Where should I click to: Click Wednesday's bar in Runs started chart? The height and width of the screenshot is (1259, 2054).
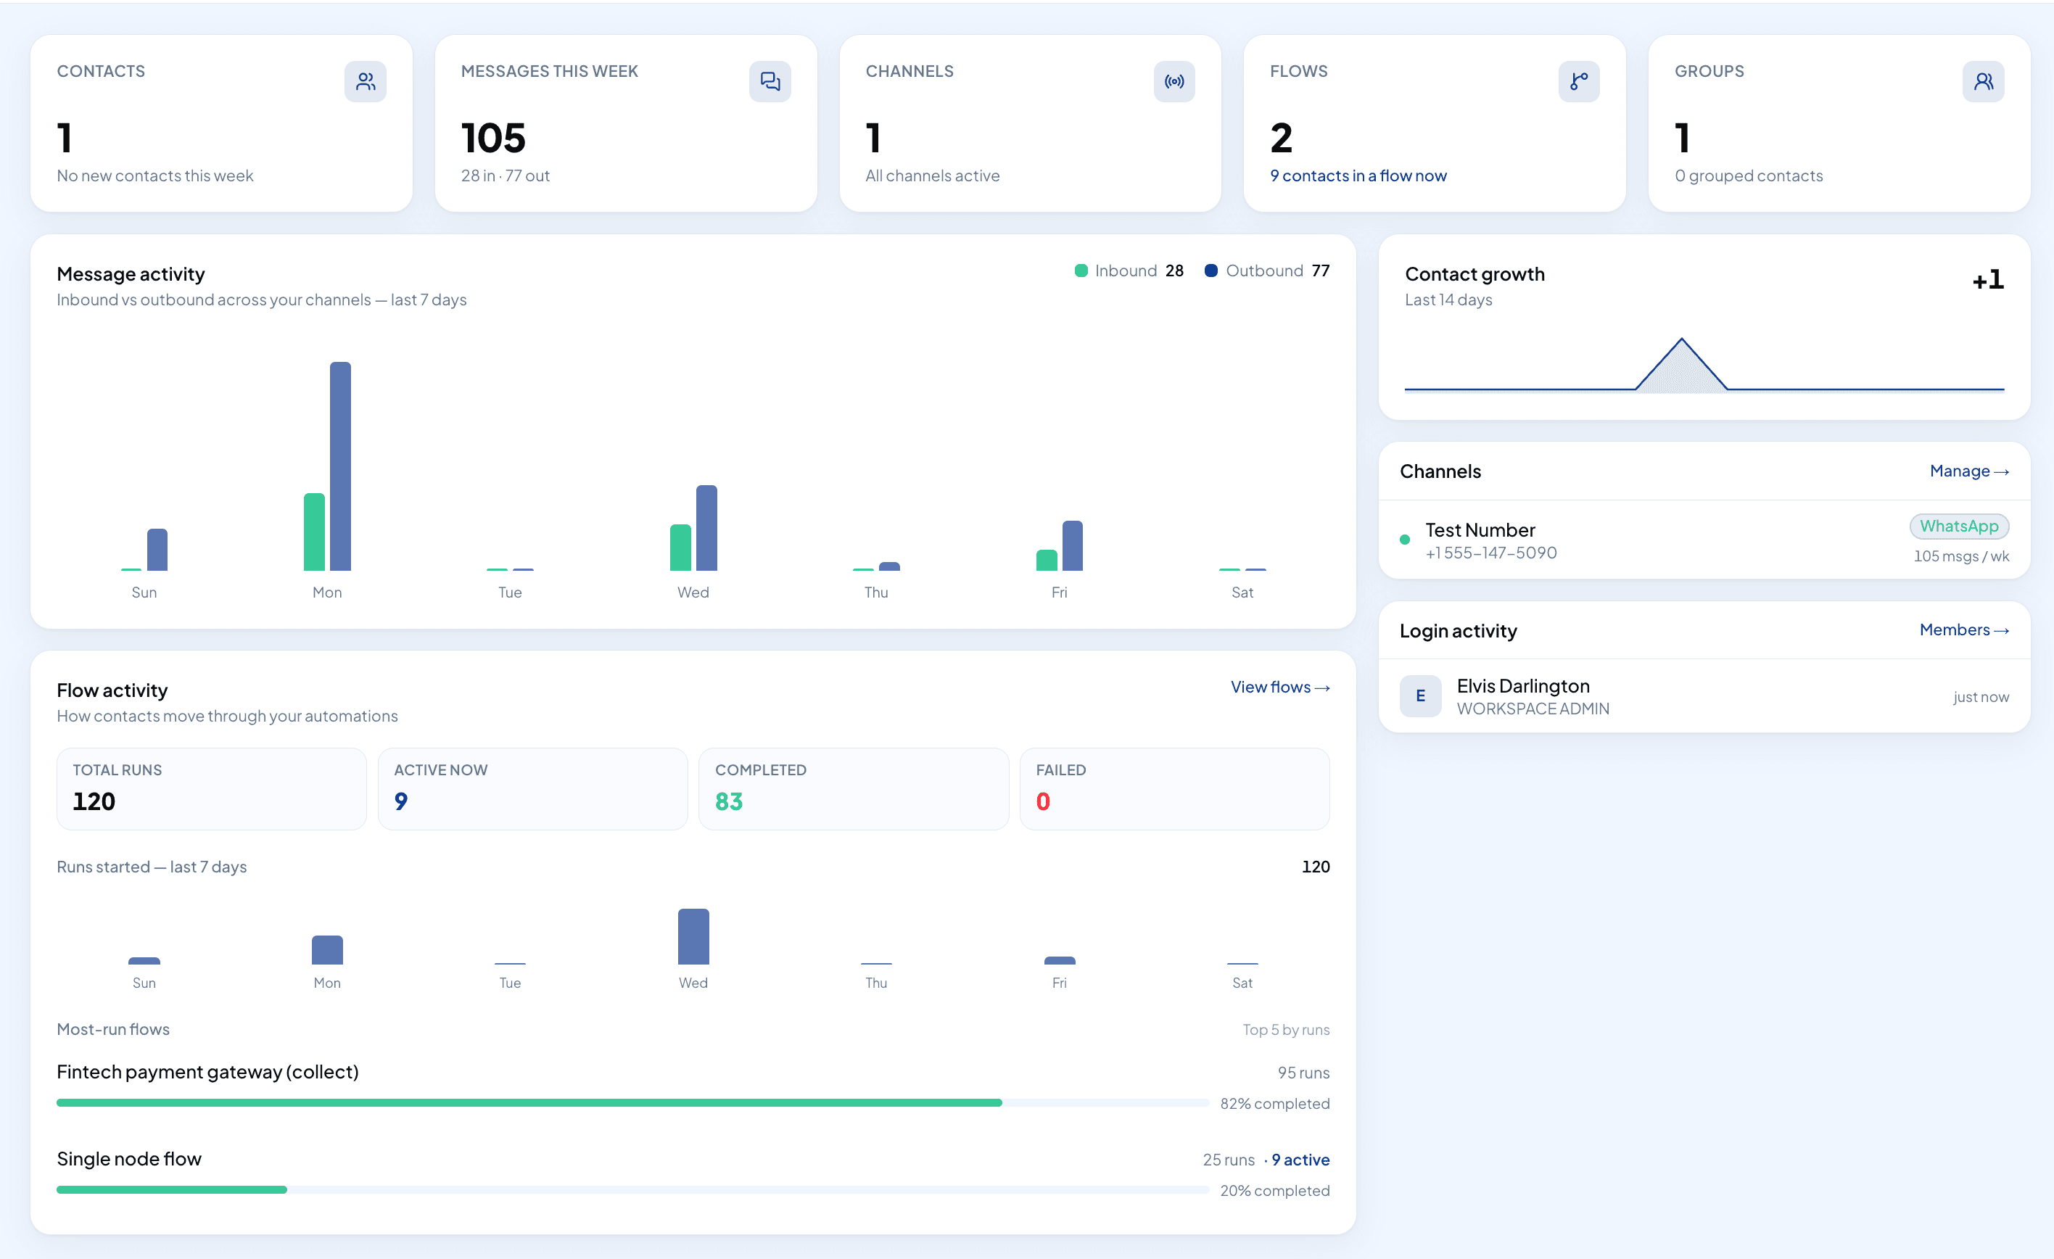coord(693,936)
